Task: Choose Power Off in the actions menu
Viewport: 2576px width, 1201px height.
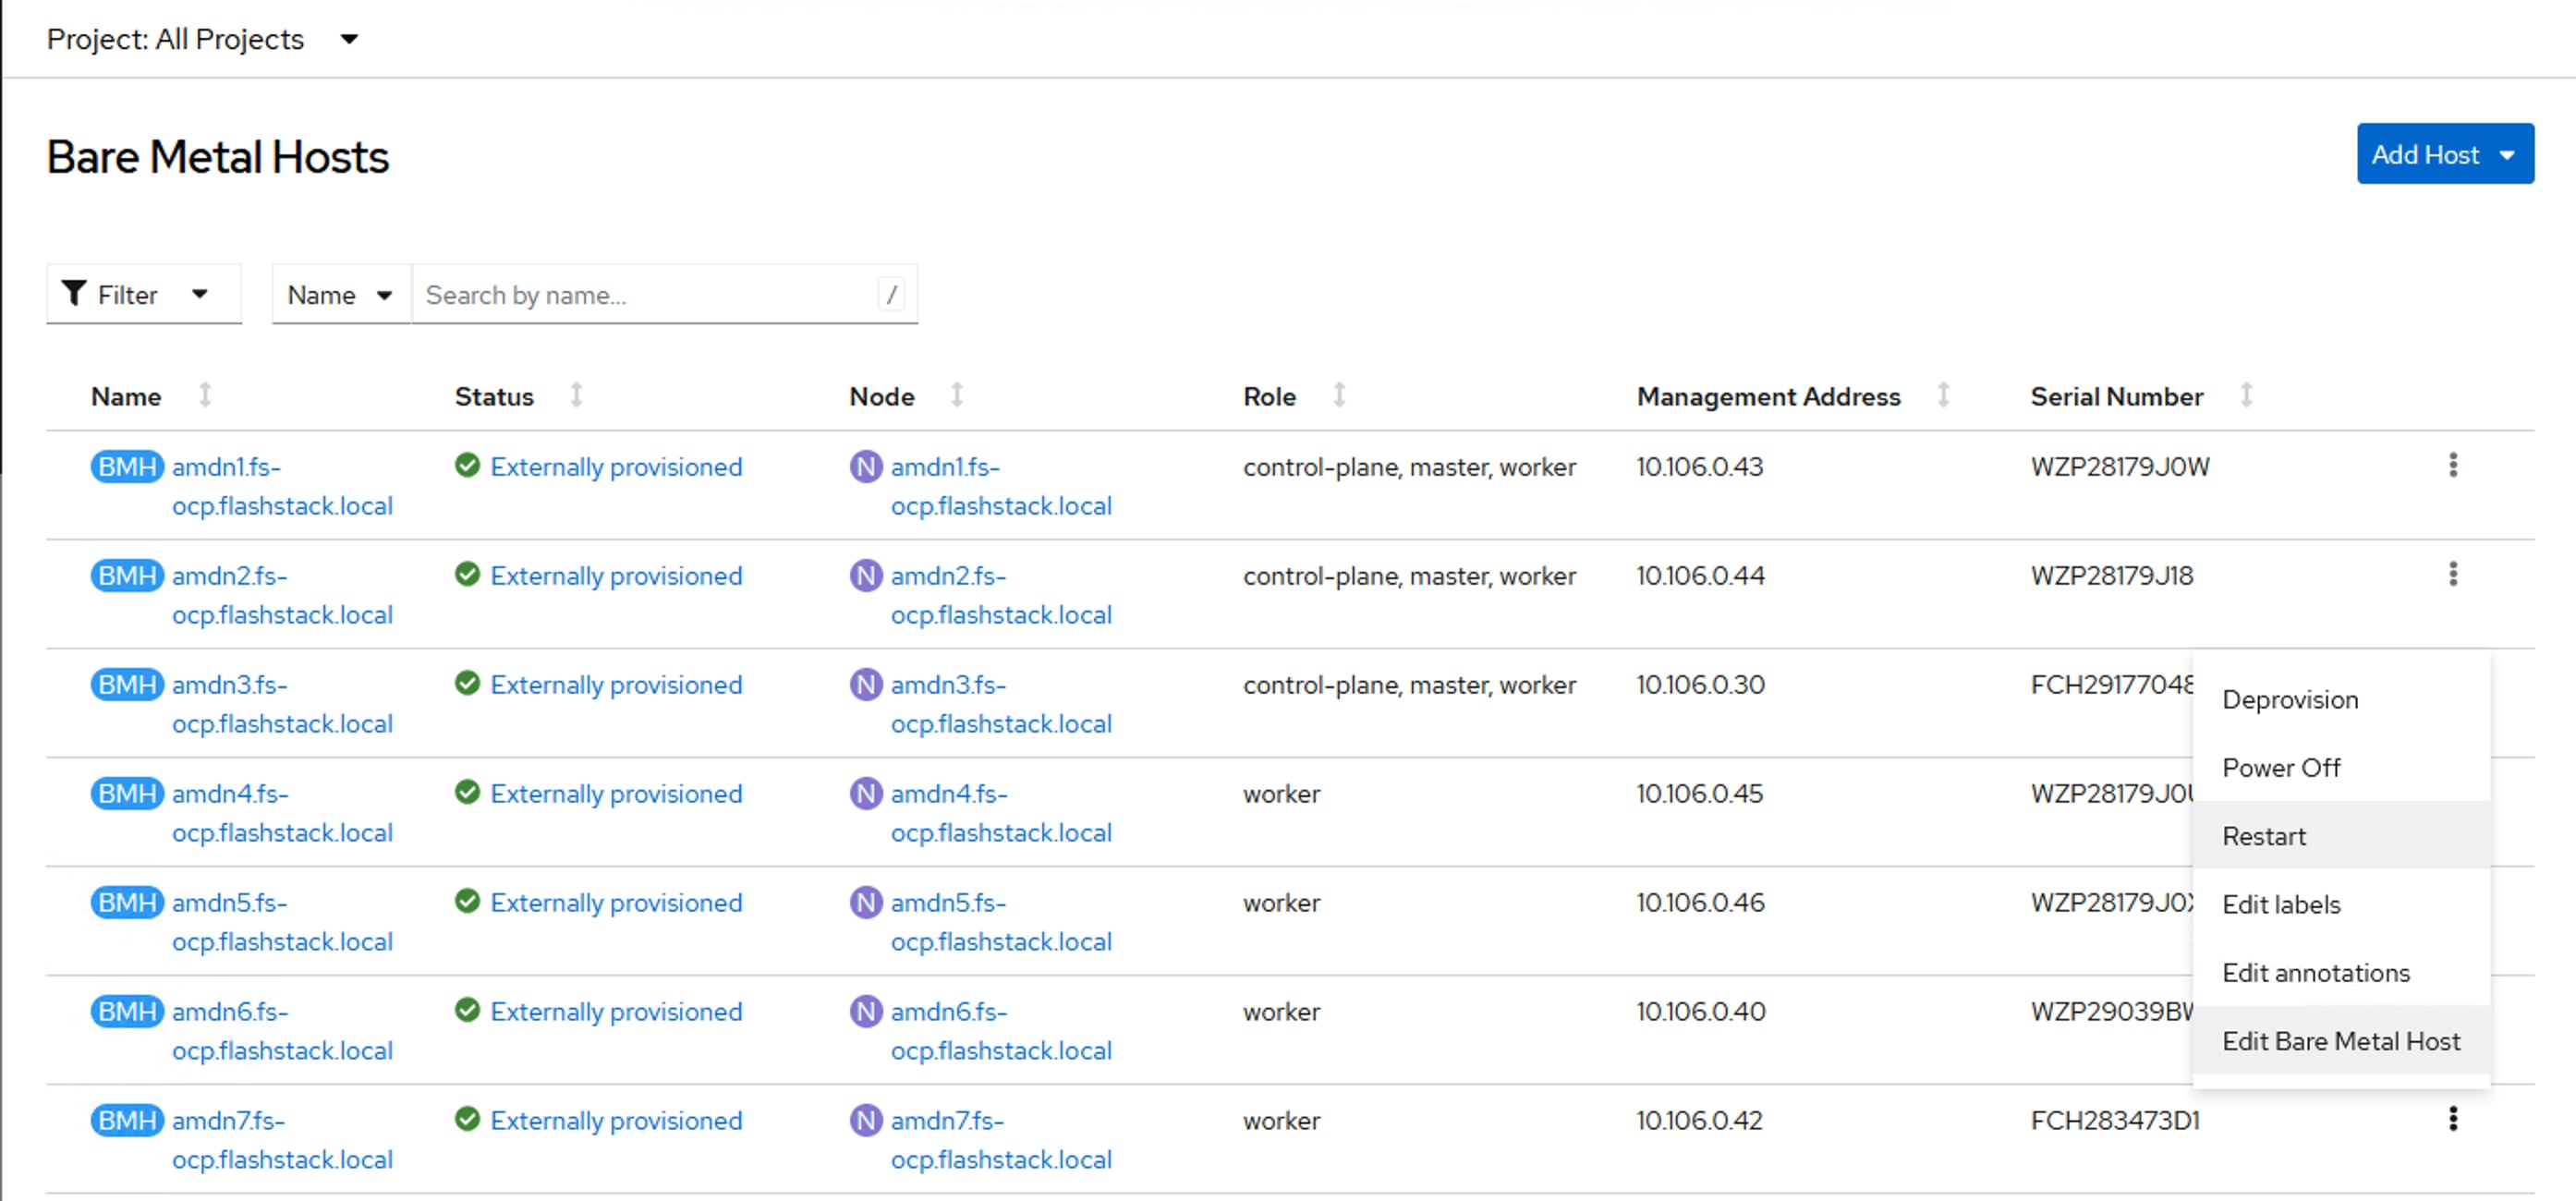Action: tap(2281, 768)
